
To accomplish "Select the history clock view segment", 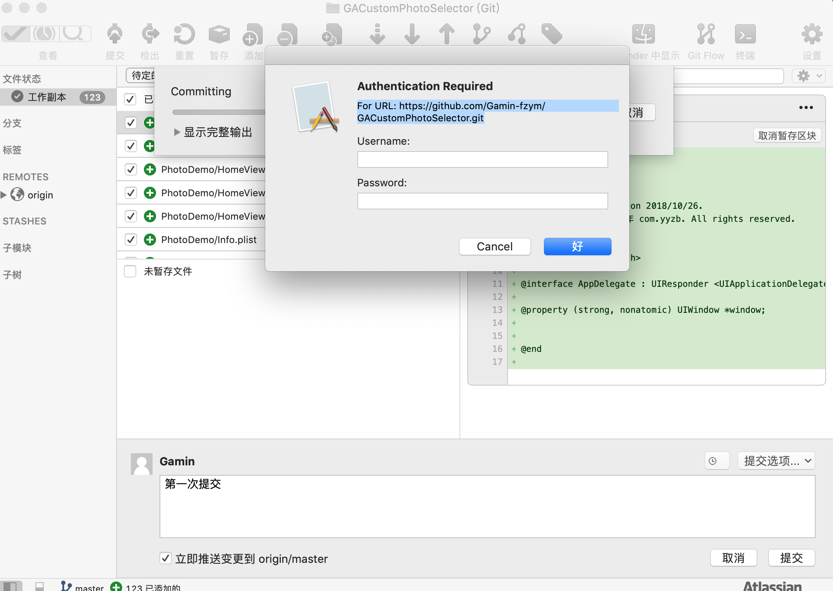I will point(45,33).
